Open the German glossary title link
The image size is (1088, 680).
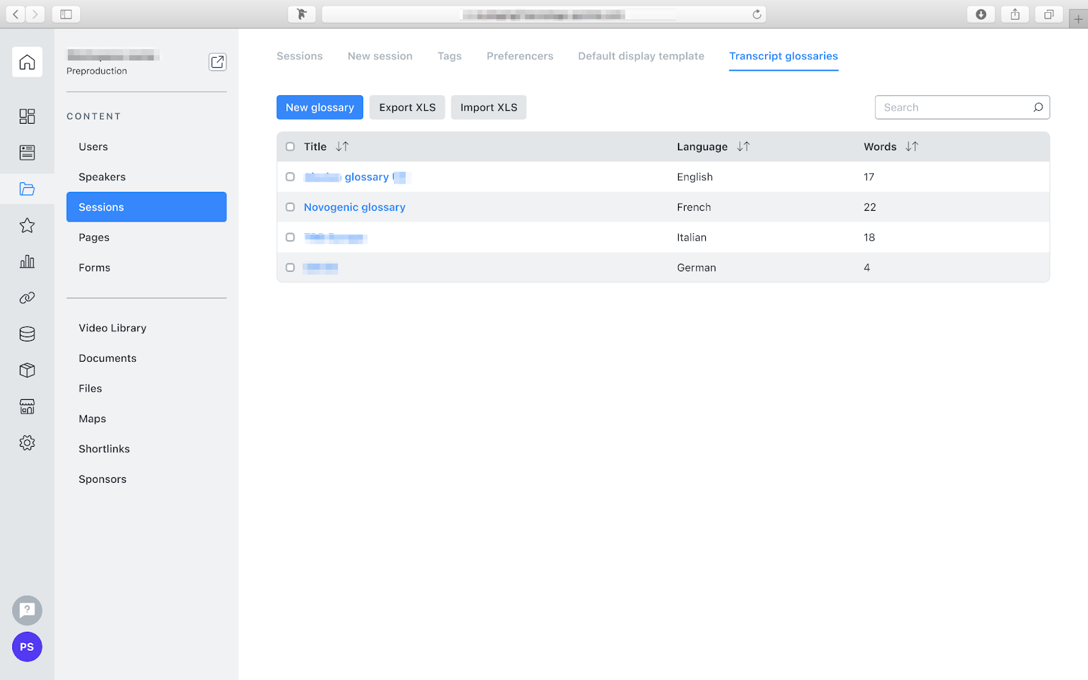(x=321, y=267)
